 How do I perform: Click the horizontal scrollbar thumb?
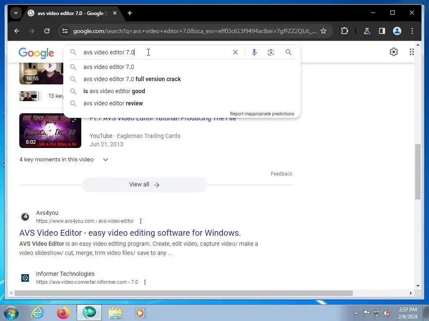coord(183,293)
